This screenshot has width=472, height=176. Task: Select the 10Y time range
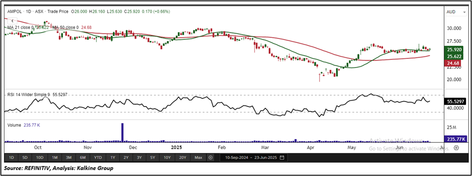168,157
